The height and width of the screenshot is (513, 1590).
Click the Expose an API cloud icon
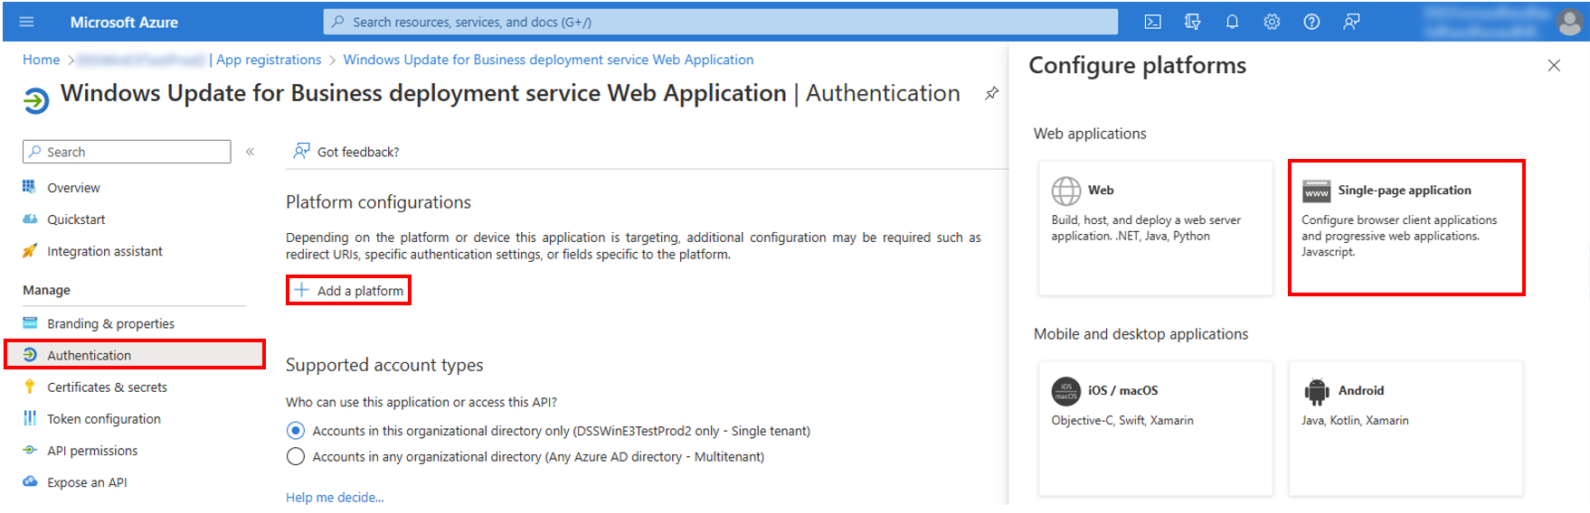tap(30, 481)
